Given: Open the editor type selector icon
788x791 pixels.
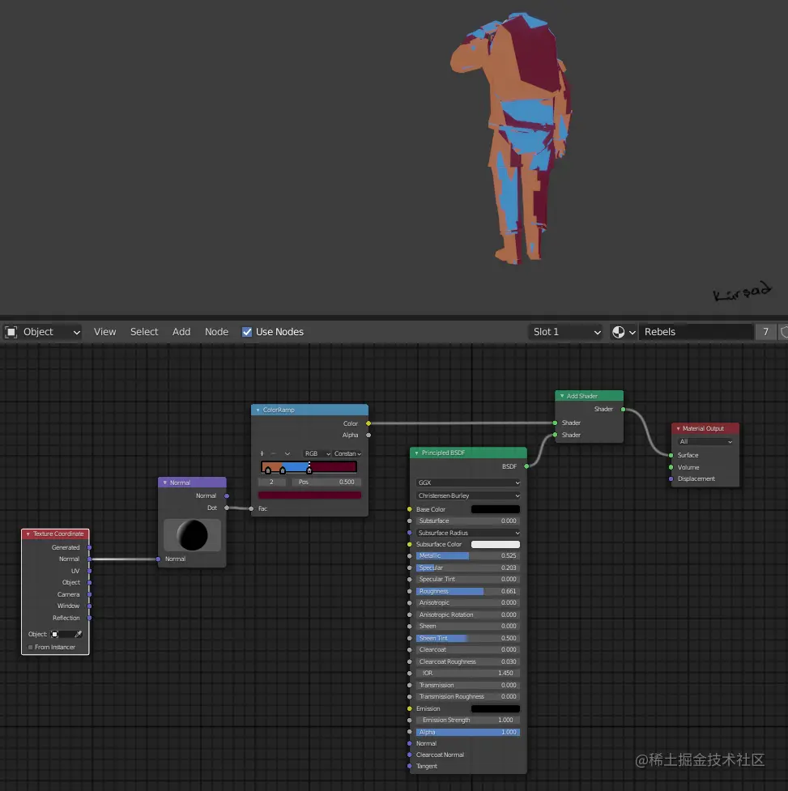Looking at the screenshot, I should pos(11,331).
